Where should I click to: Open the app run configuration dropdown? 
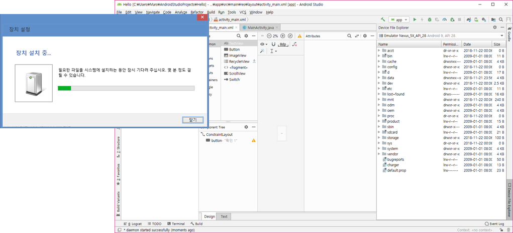(399, 20)
